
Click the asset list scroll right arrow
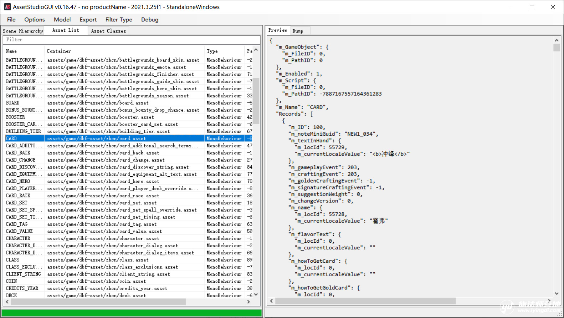pos(249,302)
